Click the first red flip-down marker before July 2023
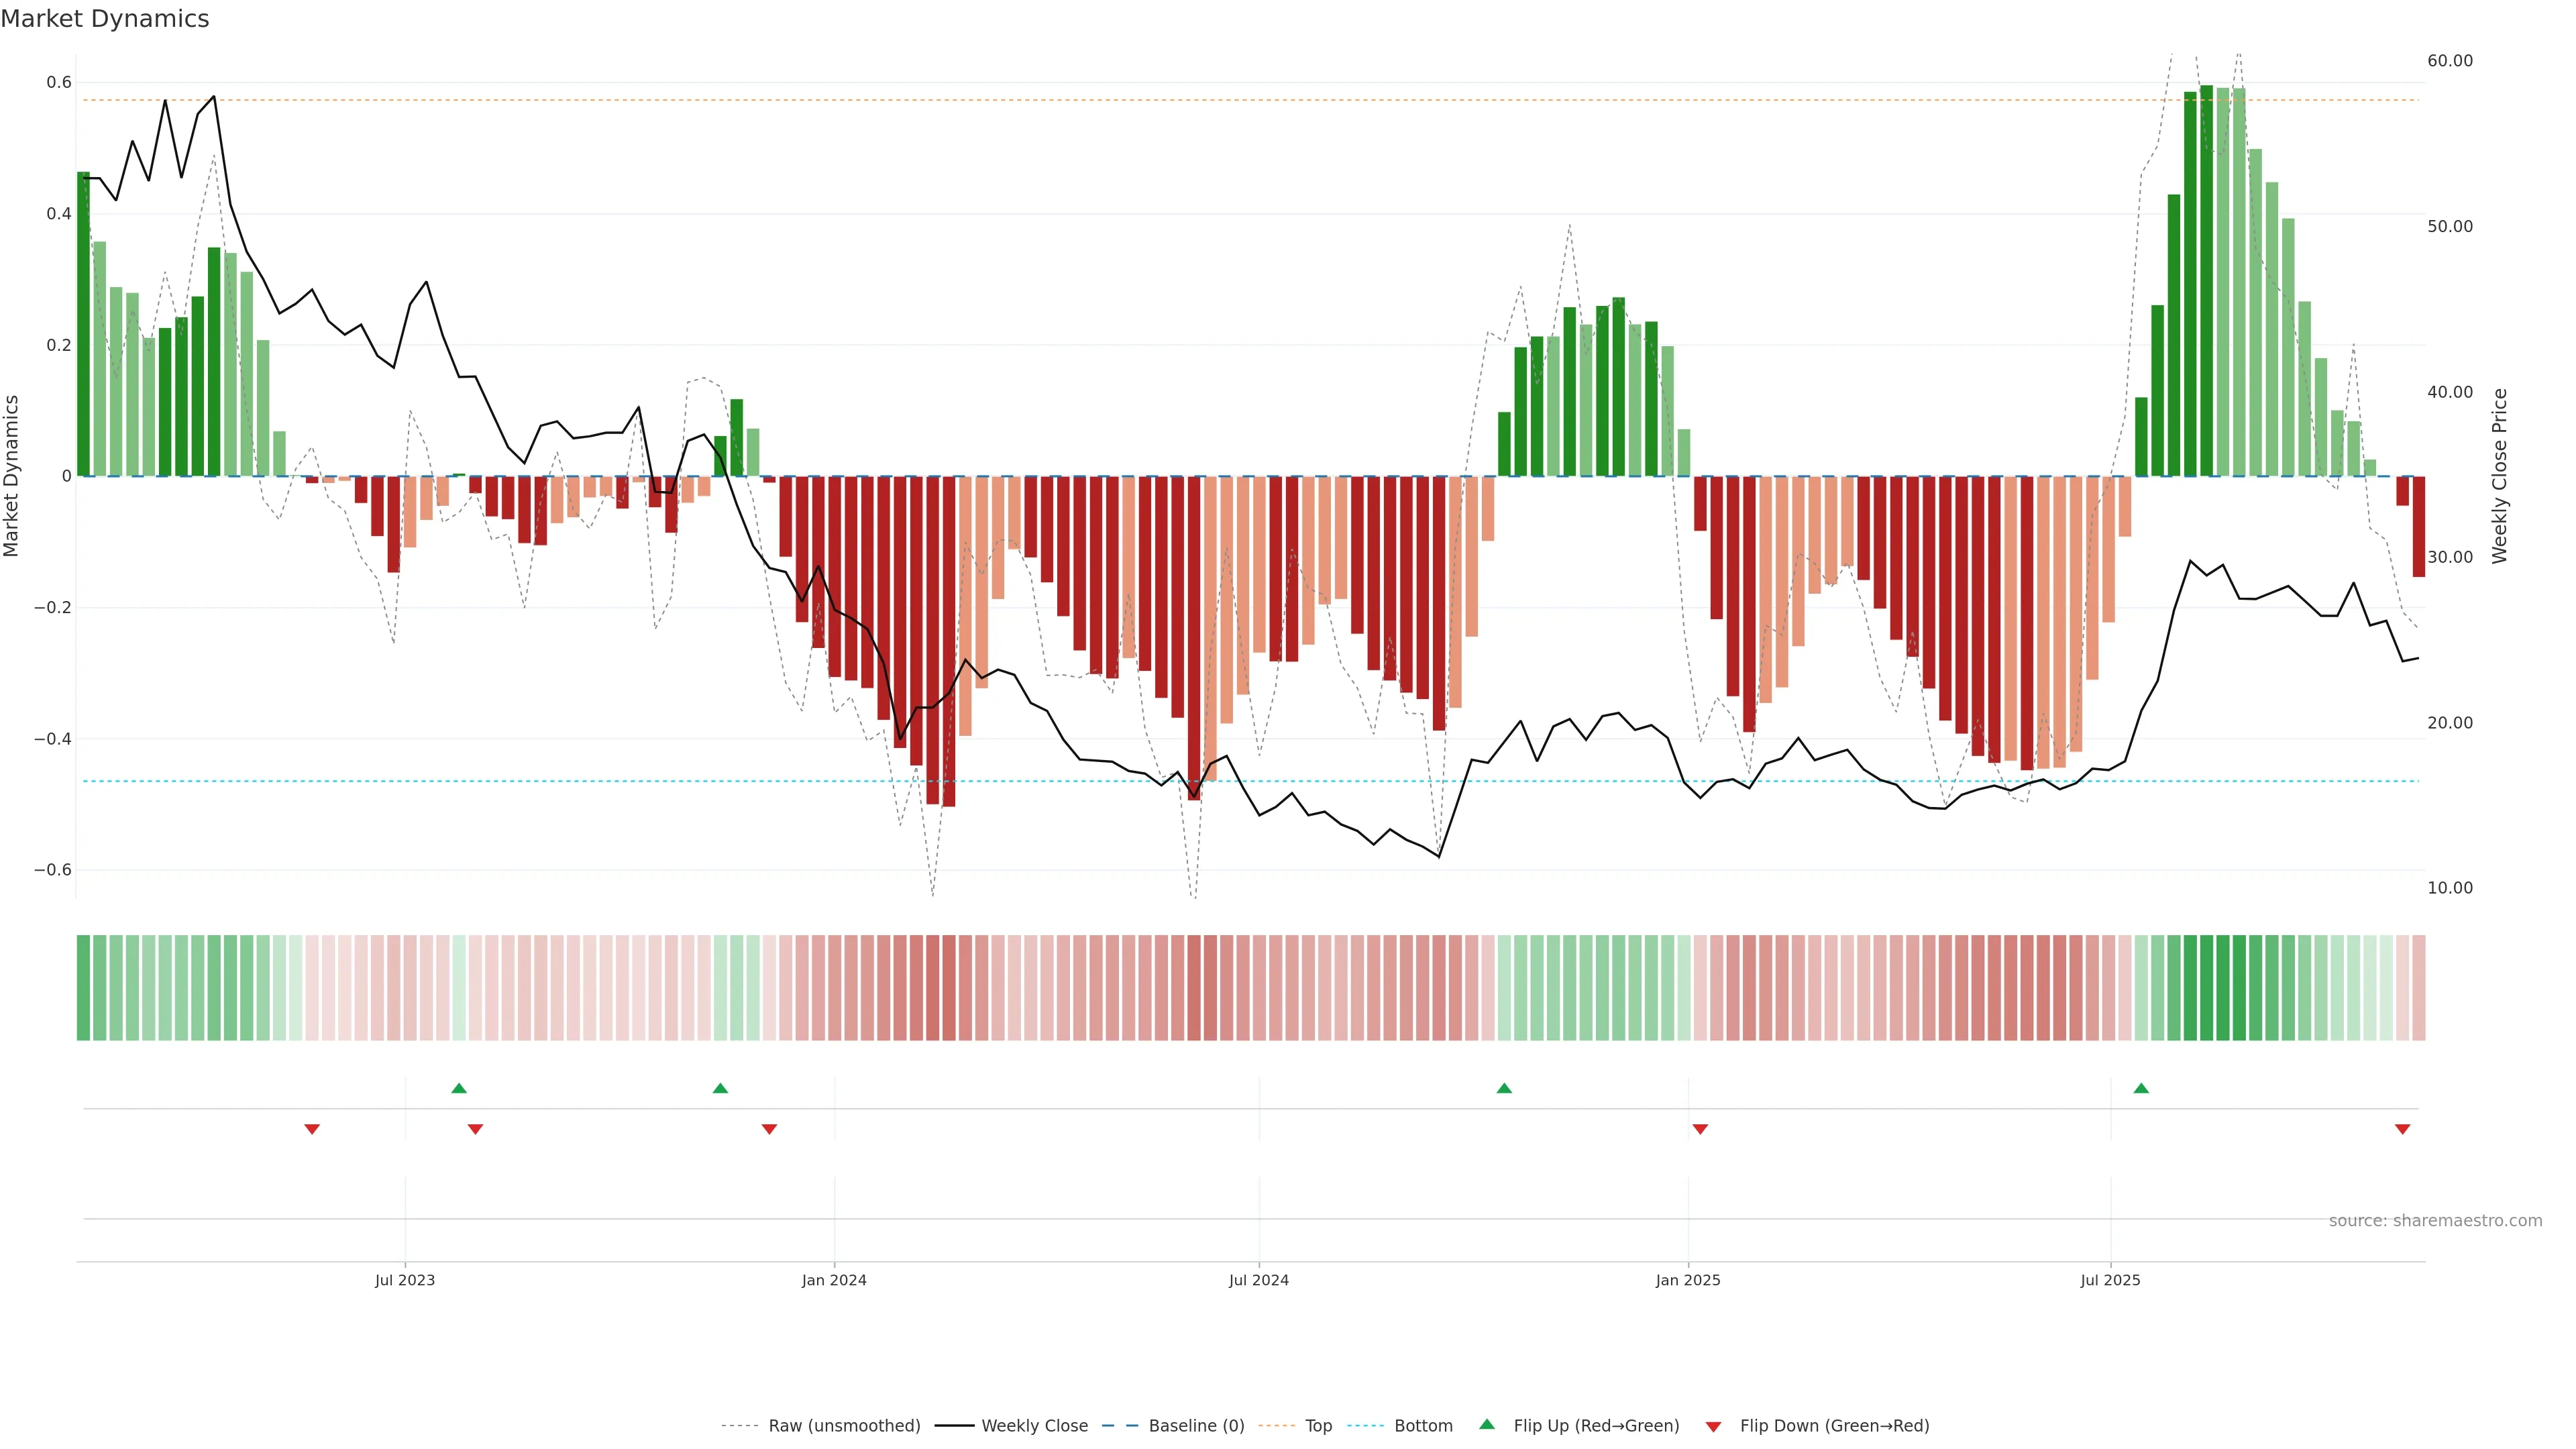The image size is (2576, 1449). tap(312, 1129)
